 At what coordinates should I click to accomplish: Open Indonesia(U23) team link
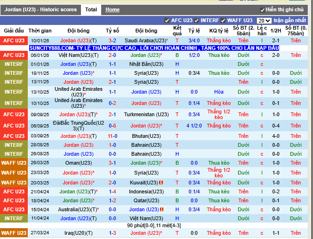(x=146, y=192)
